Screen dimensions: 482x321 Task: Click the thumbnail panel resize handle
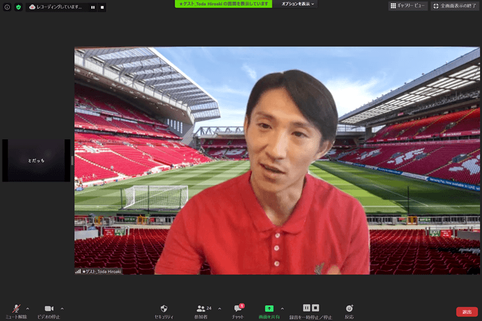[72, 160]
